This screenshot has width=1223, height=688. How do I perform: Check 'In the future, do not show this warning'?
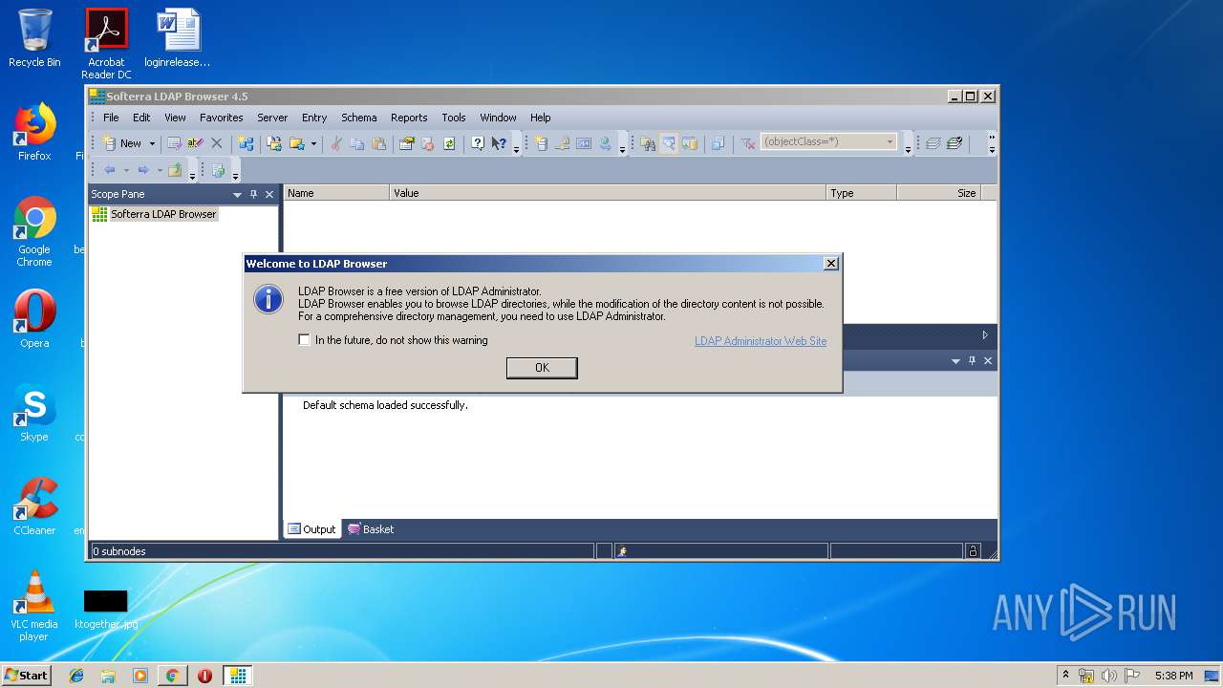(x=305, y=340)
